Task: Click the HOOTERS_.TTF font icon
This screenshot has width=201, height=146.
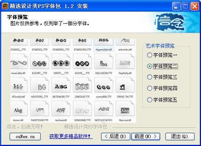Action: 40,85
